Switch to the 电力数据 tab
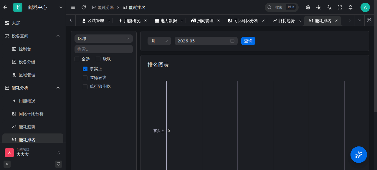The image size is (377, 170). click(166, 21)
